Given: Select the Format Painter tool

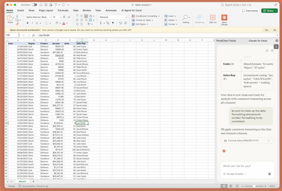Looking at the screenshot, I should coord(17,24).
